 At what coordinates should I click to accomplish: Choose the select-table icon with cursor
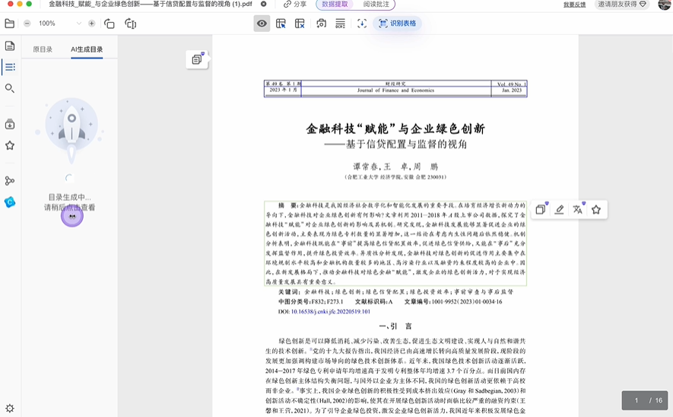click(x=281, y=24)
